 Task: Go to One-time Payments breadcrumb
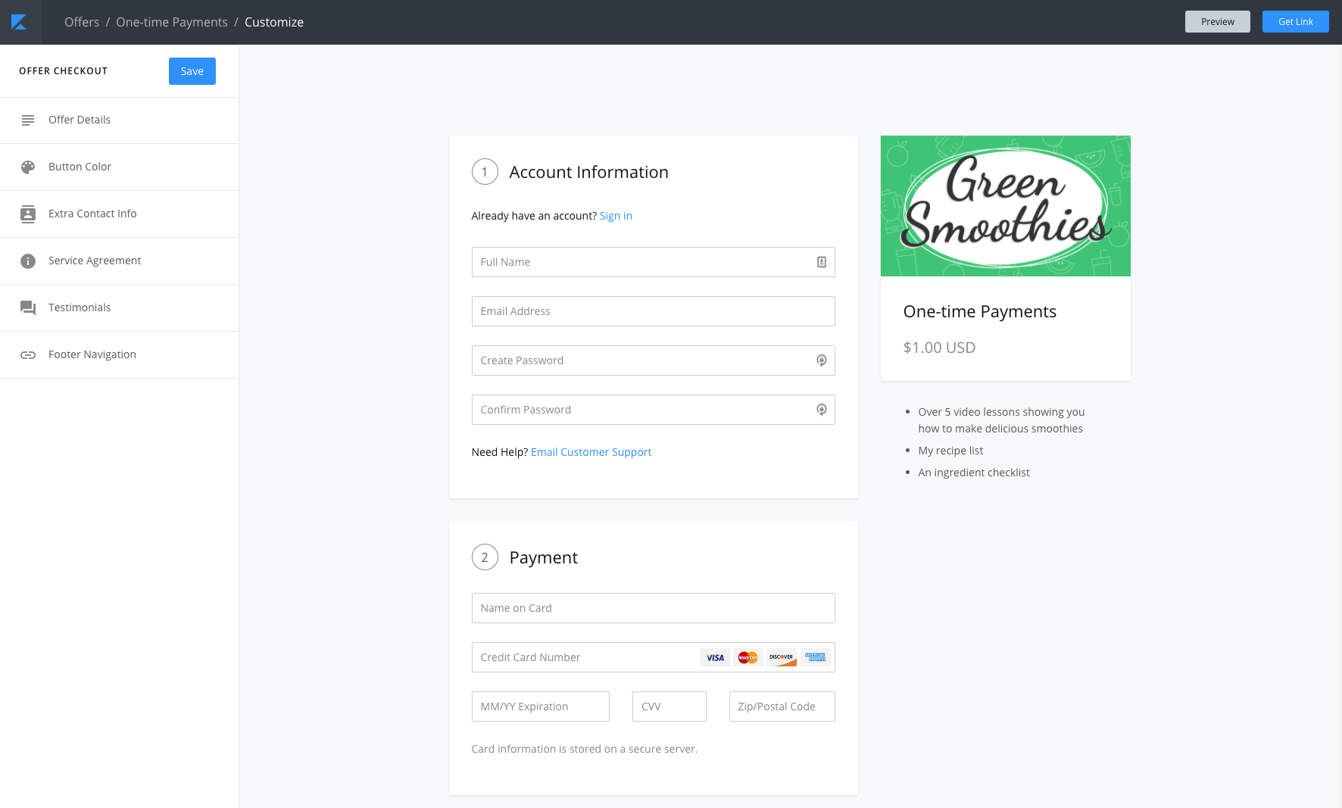coord(172,22)
